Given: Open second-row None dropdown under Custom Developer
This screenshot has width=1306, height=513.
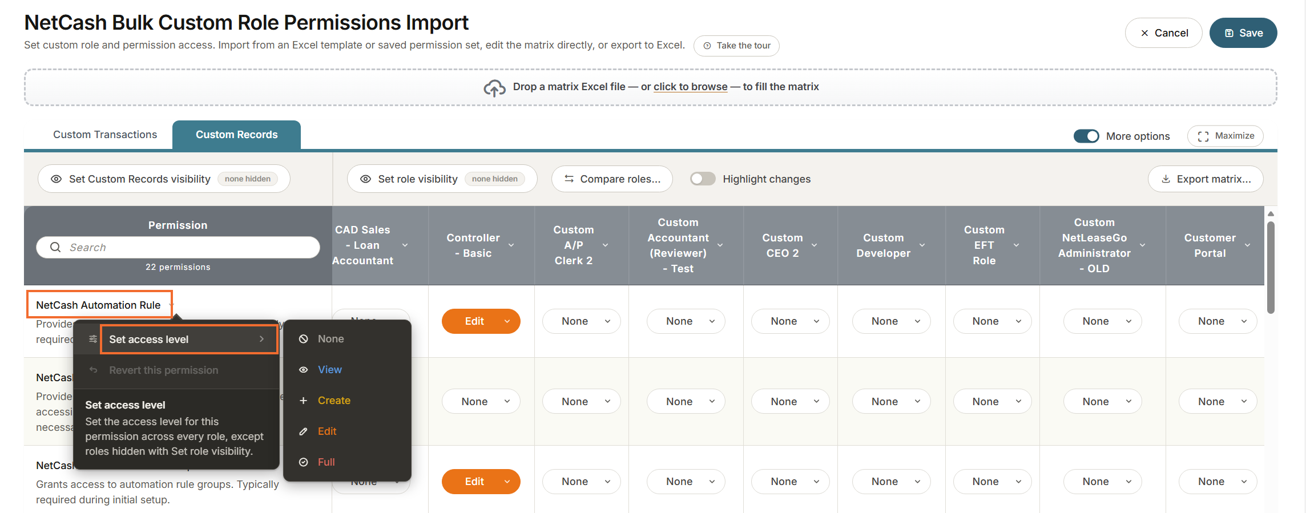Looking at the screenshot, I should click(x=892, y=402).
